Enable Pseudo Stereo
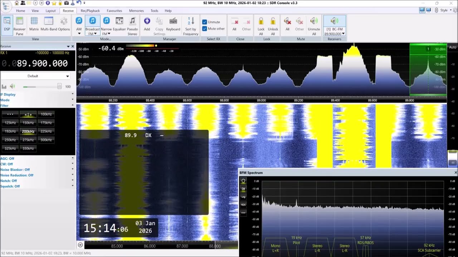This screenshot has width=458, height=257. coord(132,25)
